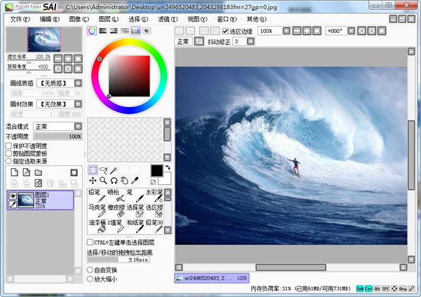Select the zoom magnifier tool
The width and height of the screenshot is (421, 297).
(x=103, y=181)
